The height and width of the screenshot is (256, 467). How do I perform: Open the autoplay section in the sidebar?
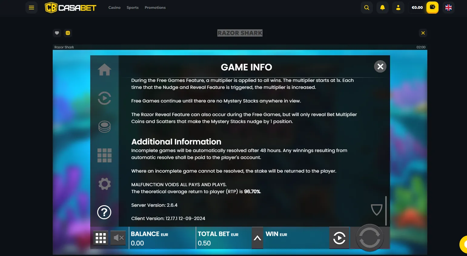point(104,98)
